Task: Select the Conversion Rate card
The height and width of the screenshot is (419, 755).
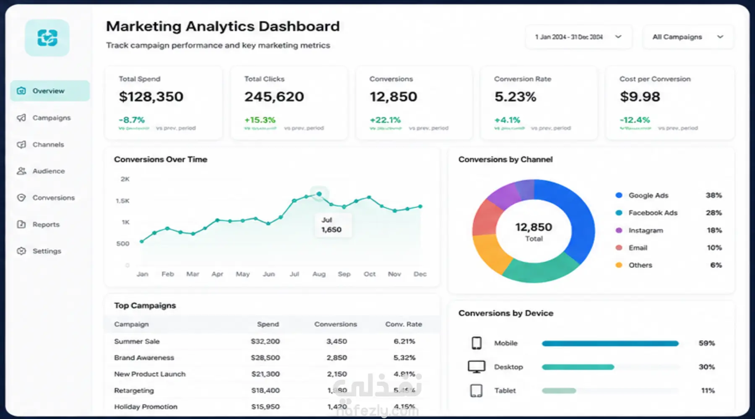Action: tap(539, 103)
